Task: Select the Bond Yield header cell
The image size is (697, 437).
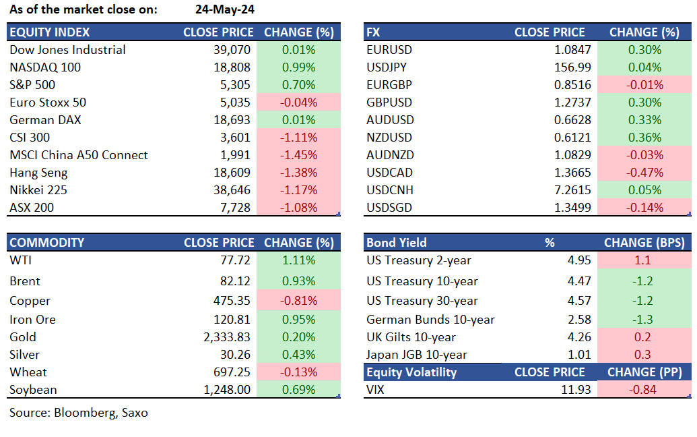Action: (x=397, y=243)
